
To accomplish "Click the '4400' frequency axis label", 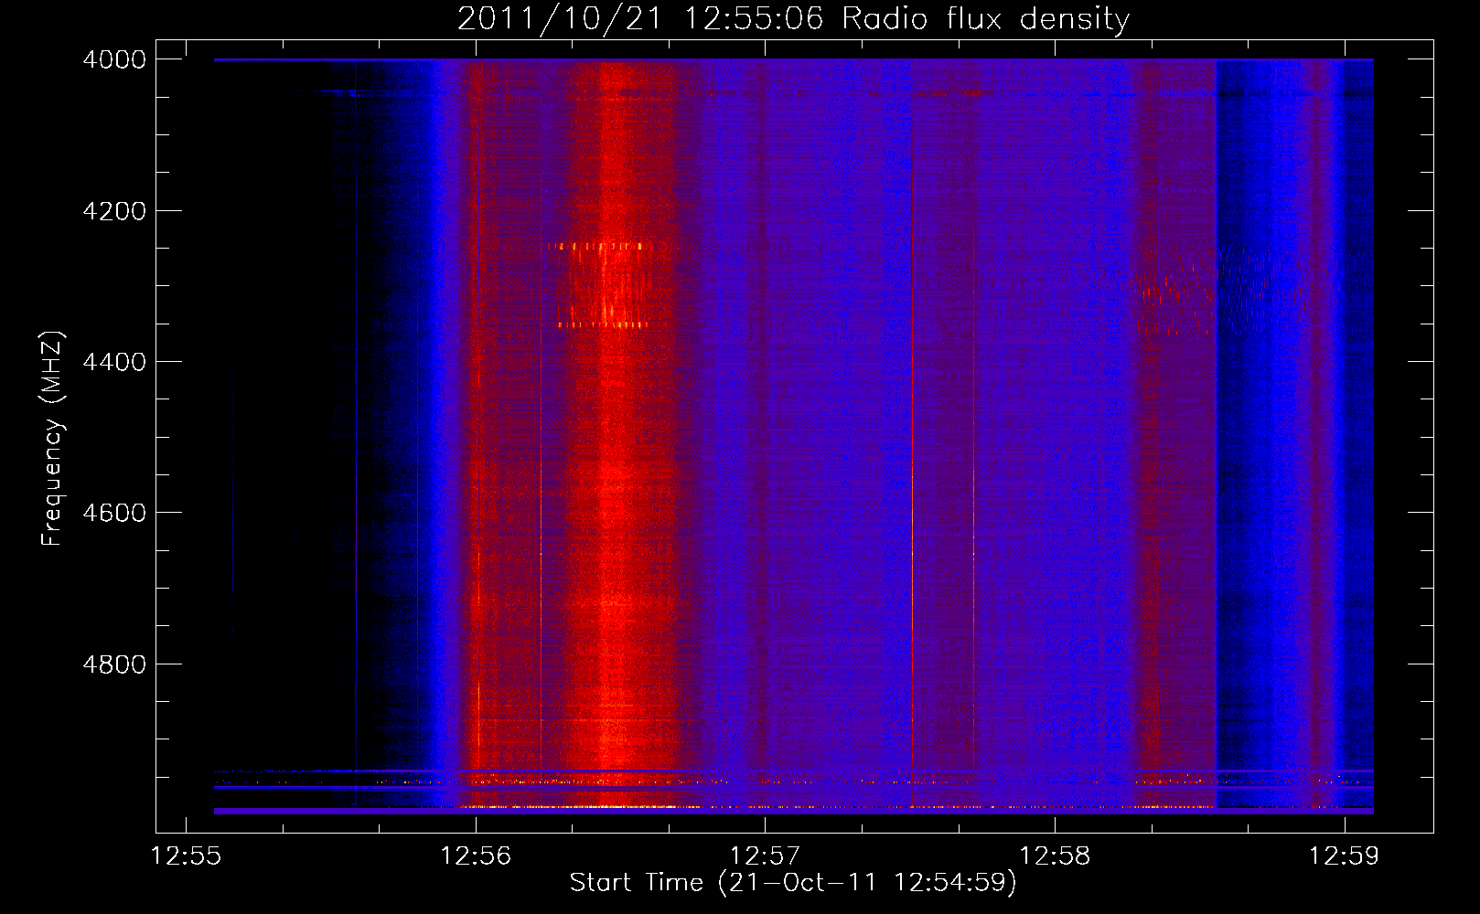I will (113, 362).
